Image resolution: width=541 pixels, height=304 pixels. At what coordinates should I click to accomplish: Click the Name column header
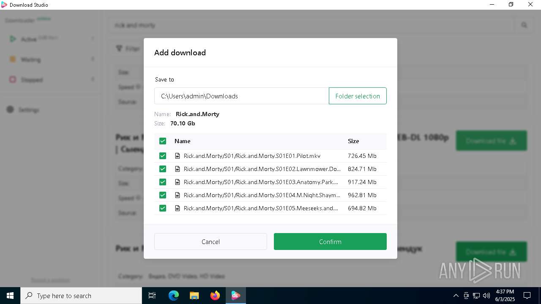(183, 141)
